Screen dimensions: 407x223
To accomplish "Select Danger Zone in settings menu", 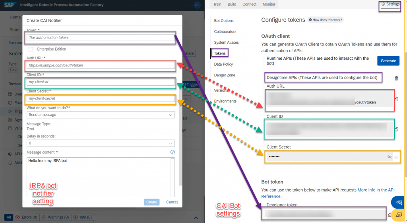I will coord(225,75).
